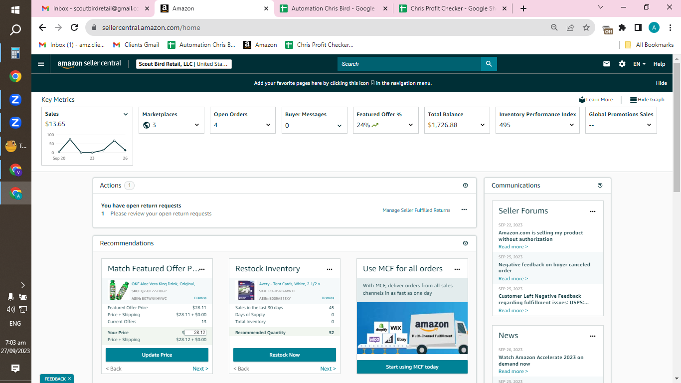Open the EN language dropdown
681x383 pixels.
pos(640,64)
